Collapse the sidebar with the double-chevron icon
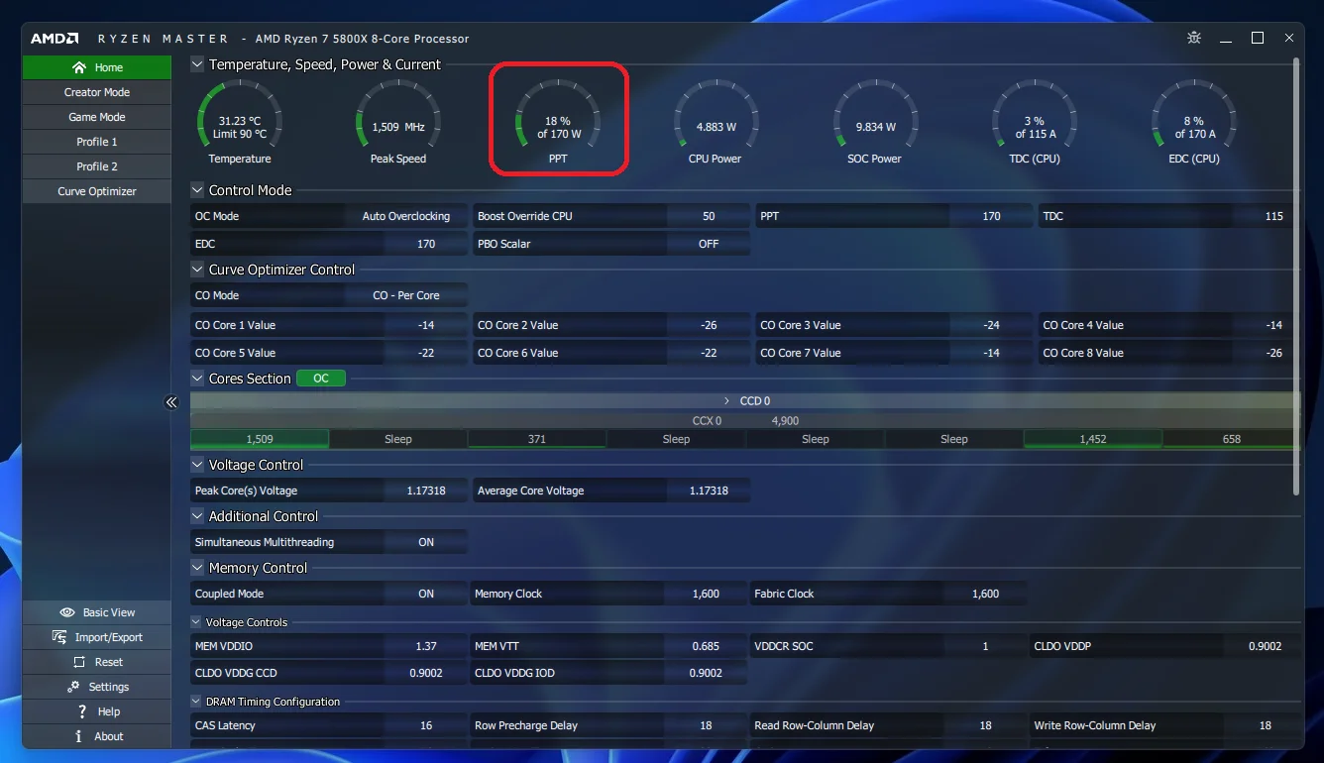 point(171,402)
